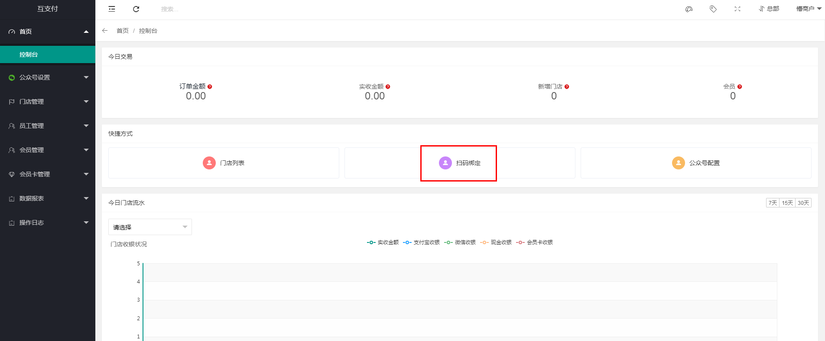Click the help icon next to 会员
825x341 pixels.
pyautogui.click(x=740, y=86)
